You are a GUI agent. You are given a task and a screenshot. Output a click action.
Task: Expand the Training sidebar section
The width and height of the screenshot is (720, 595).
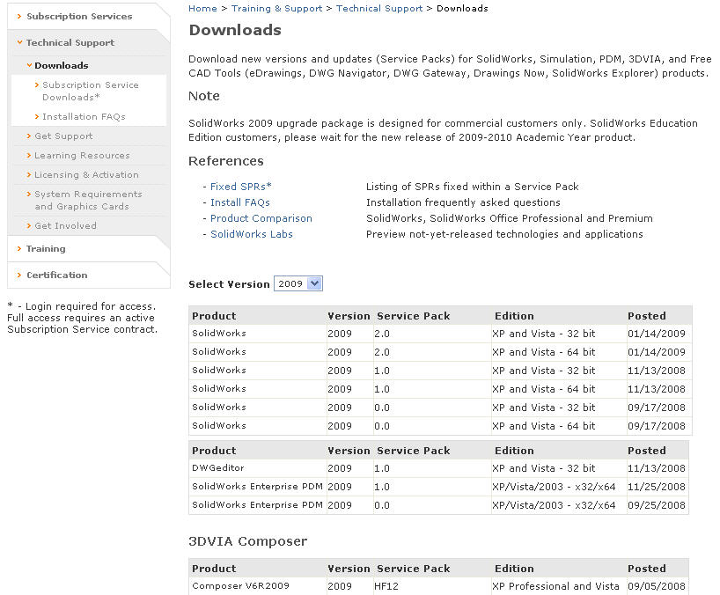pyautogui.click(x=46, y=248)
